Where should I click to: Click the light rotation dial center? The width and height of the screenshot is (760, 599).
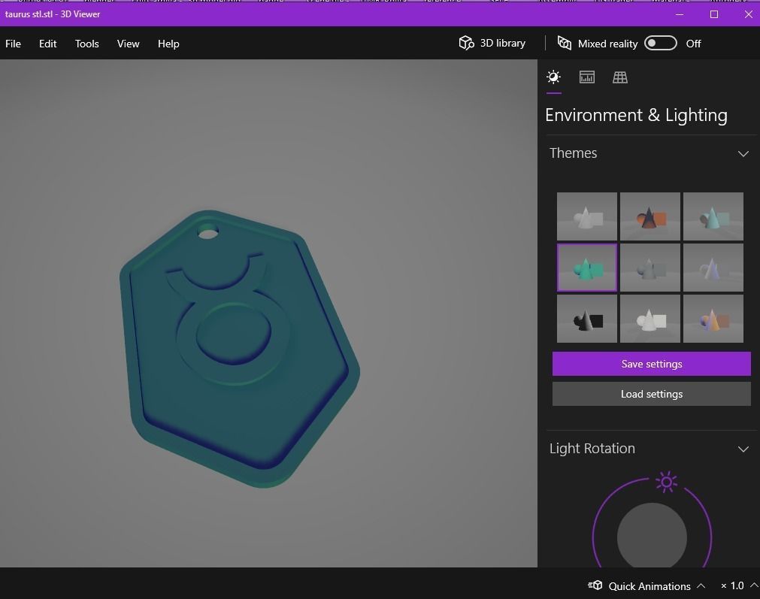tap(652, 536)
